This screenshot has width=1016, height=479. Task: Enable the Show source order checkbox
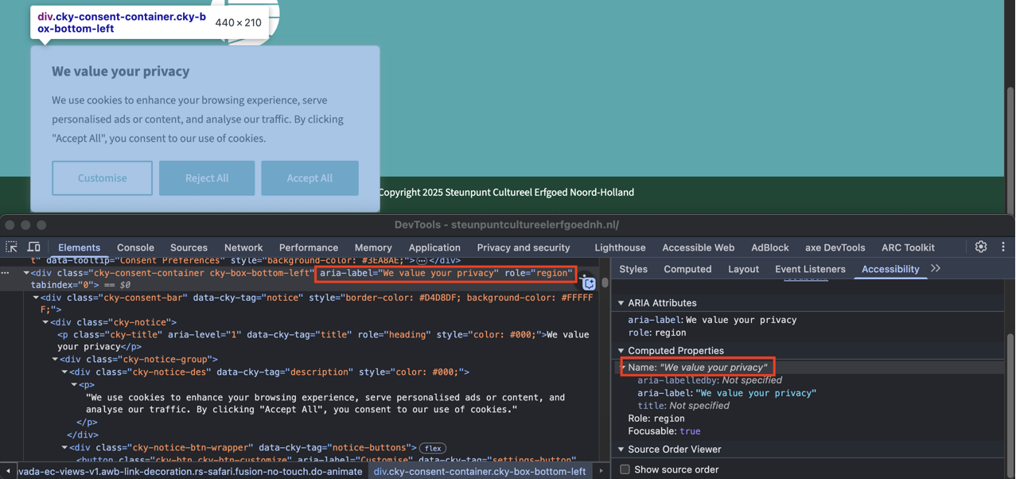(625, 469)
